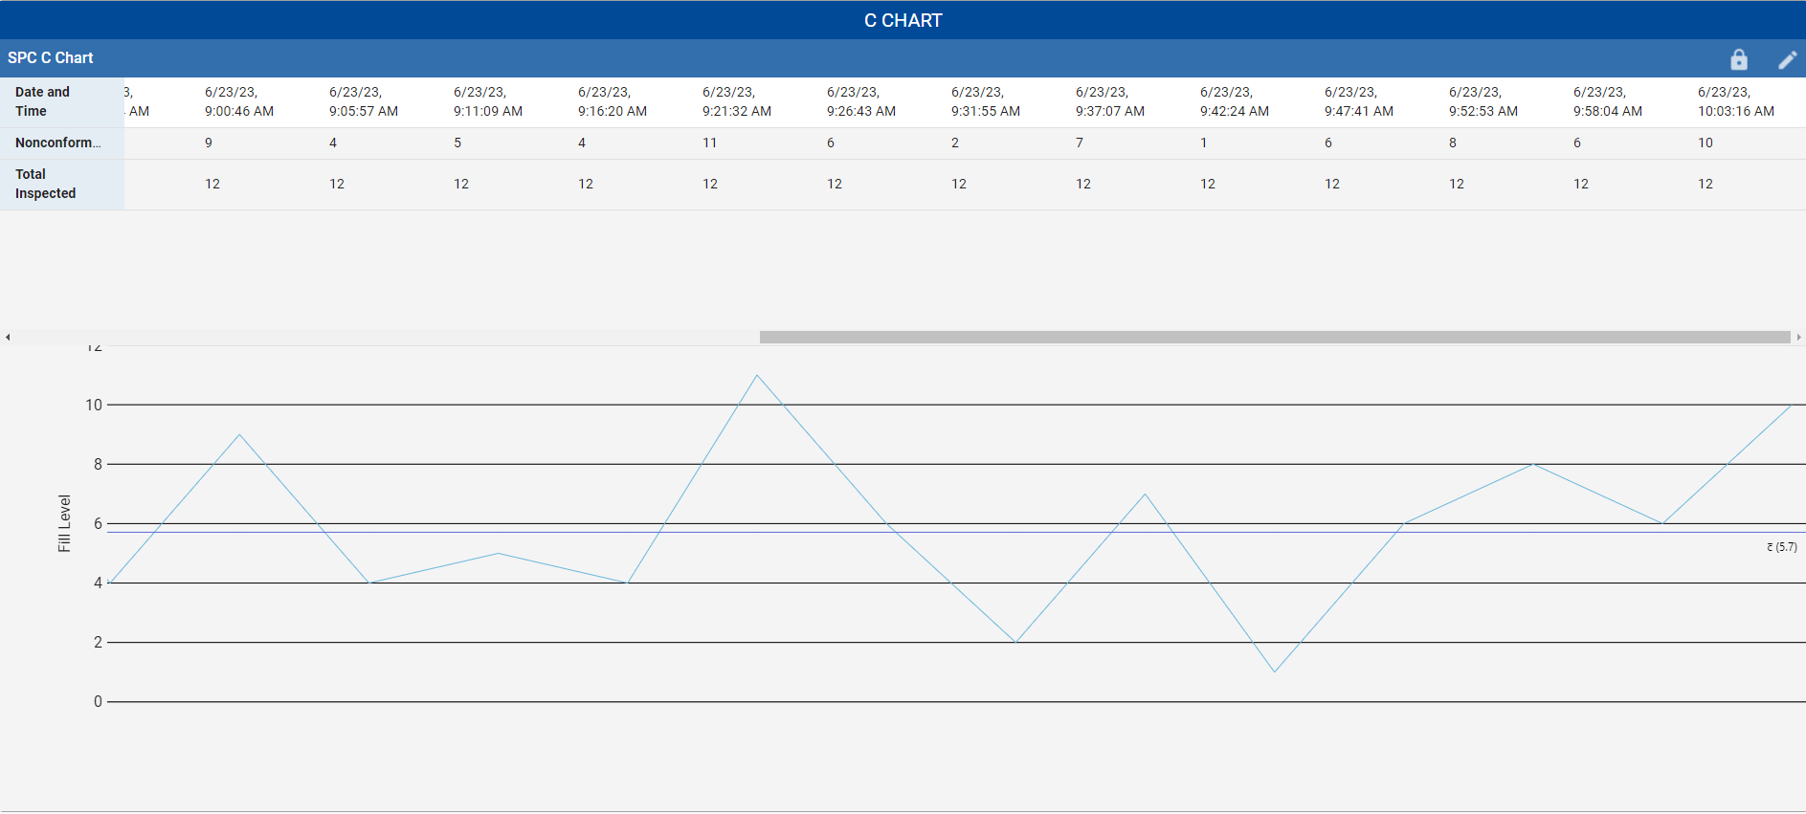Screen dimensions: 1806x814
Task: Click the 9:00:46 AM date column
Action: [x=239, y=101]
